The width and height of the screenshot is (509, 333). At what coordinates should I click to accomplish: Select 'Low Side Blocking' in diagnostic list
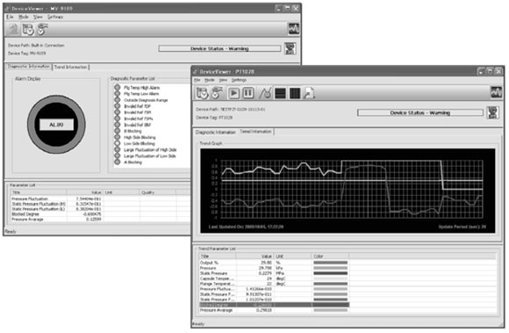[140, 143]
